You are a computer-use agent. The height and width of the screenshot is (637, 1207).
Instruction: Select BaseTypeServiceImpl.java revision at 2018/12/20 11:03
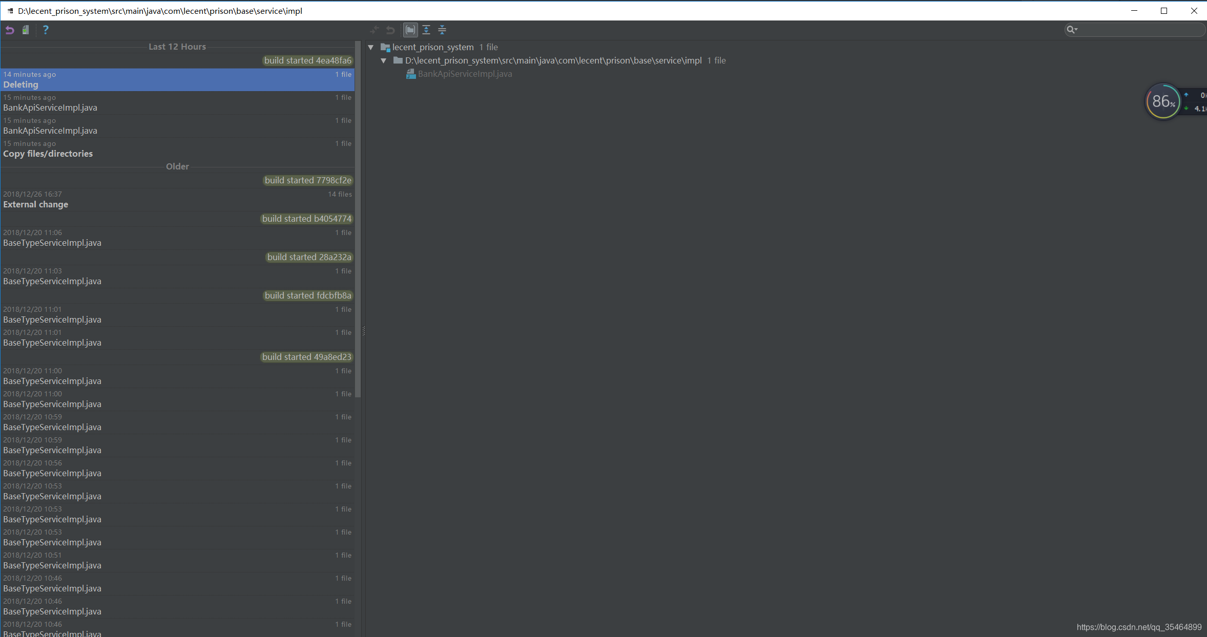click(177, 277)
